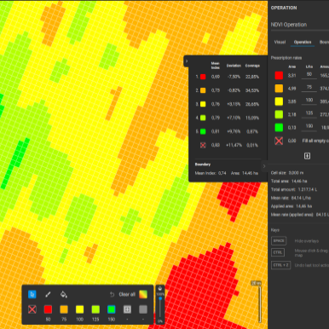This screenshot has width=329, height=329.
Task: Edit the 150 L/ha rate field
Action: pos(309,126)
